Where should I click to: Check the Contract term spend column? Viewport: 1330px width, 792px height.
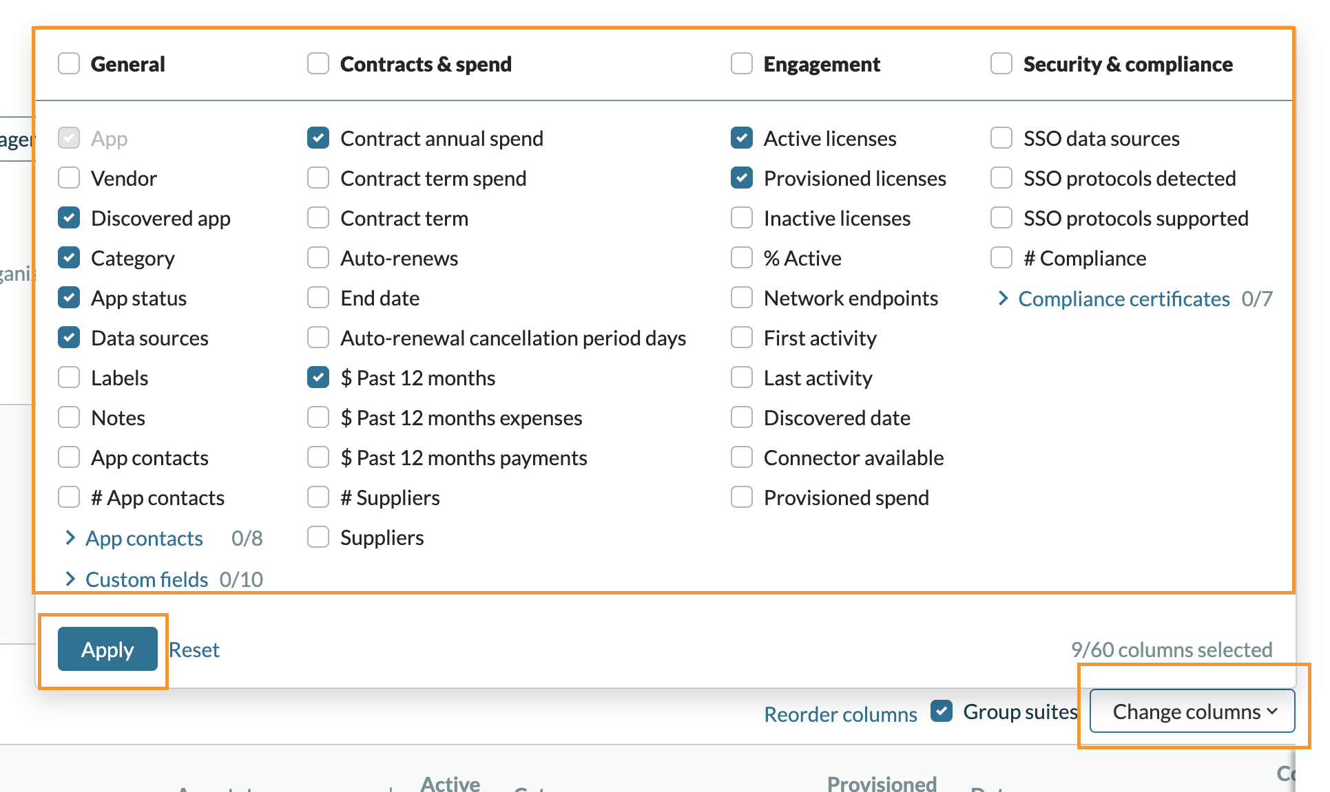click(318, 178)
